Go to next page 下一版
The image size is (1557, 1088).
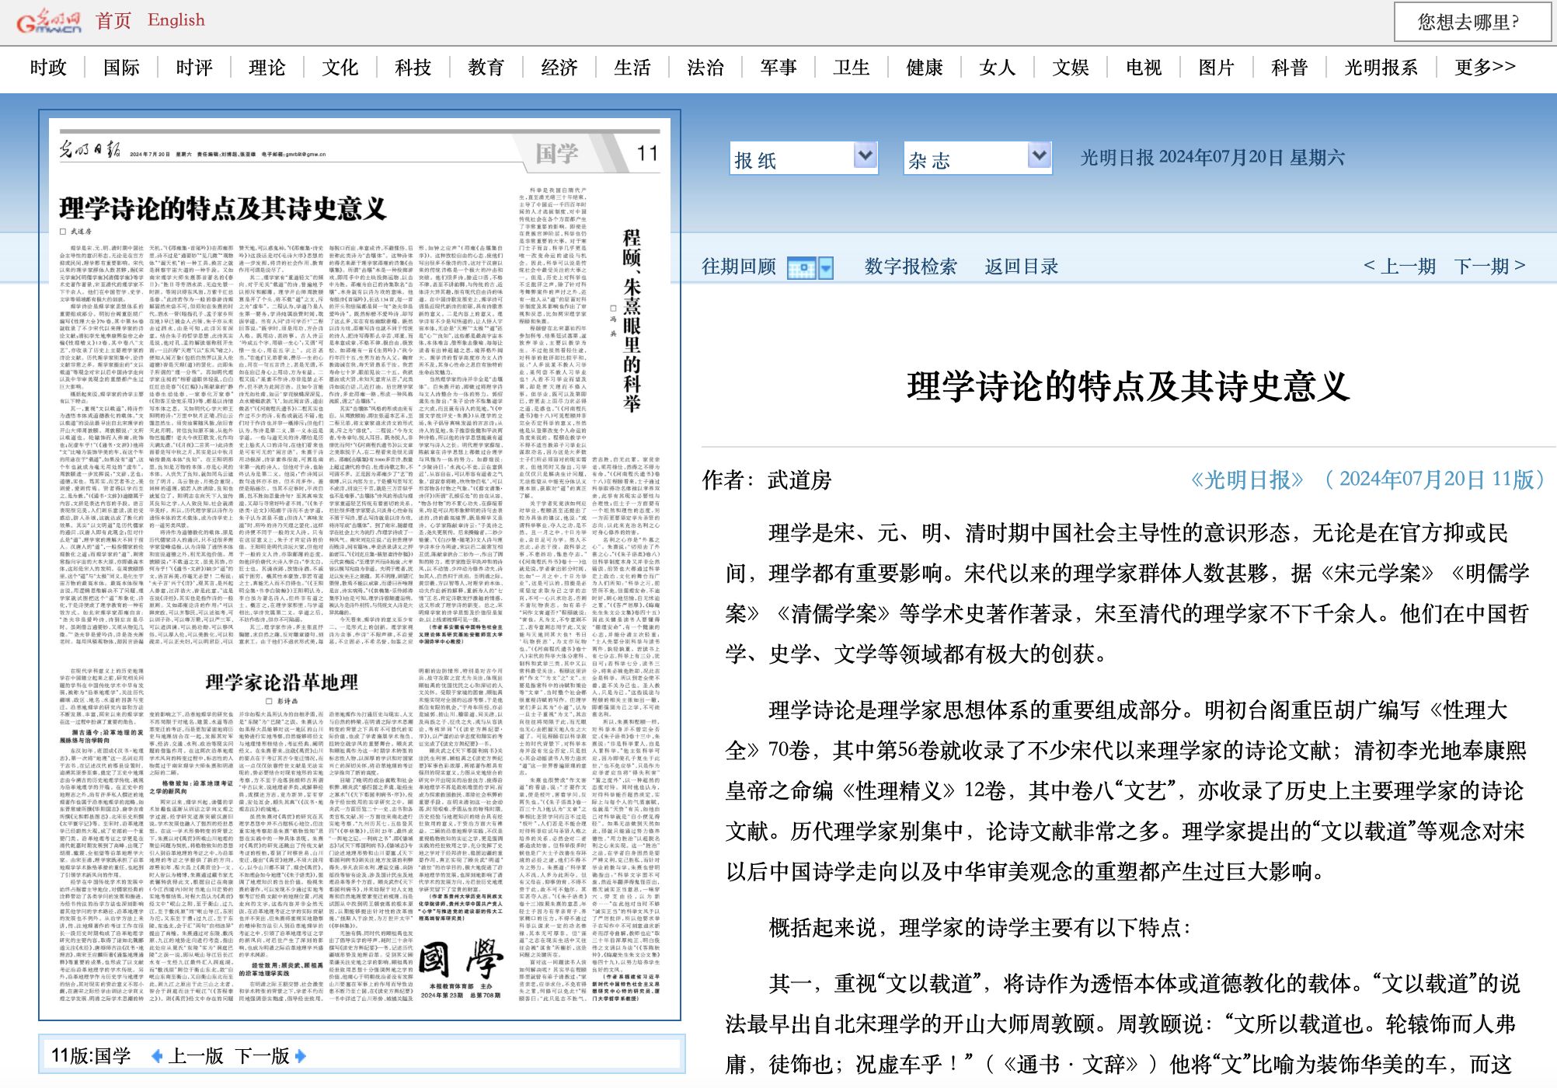pyautogui.click(x=263, y=1055)
